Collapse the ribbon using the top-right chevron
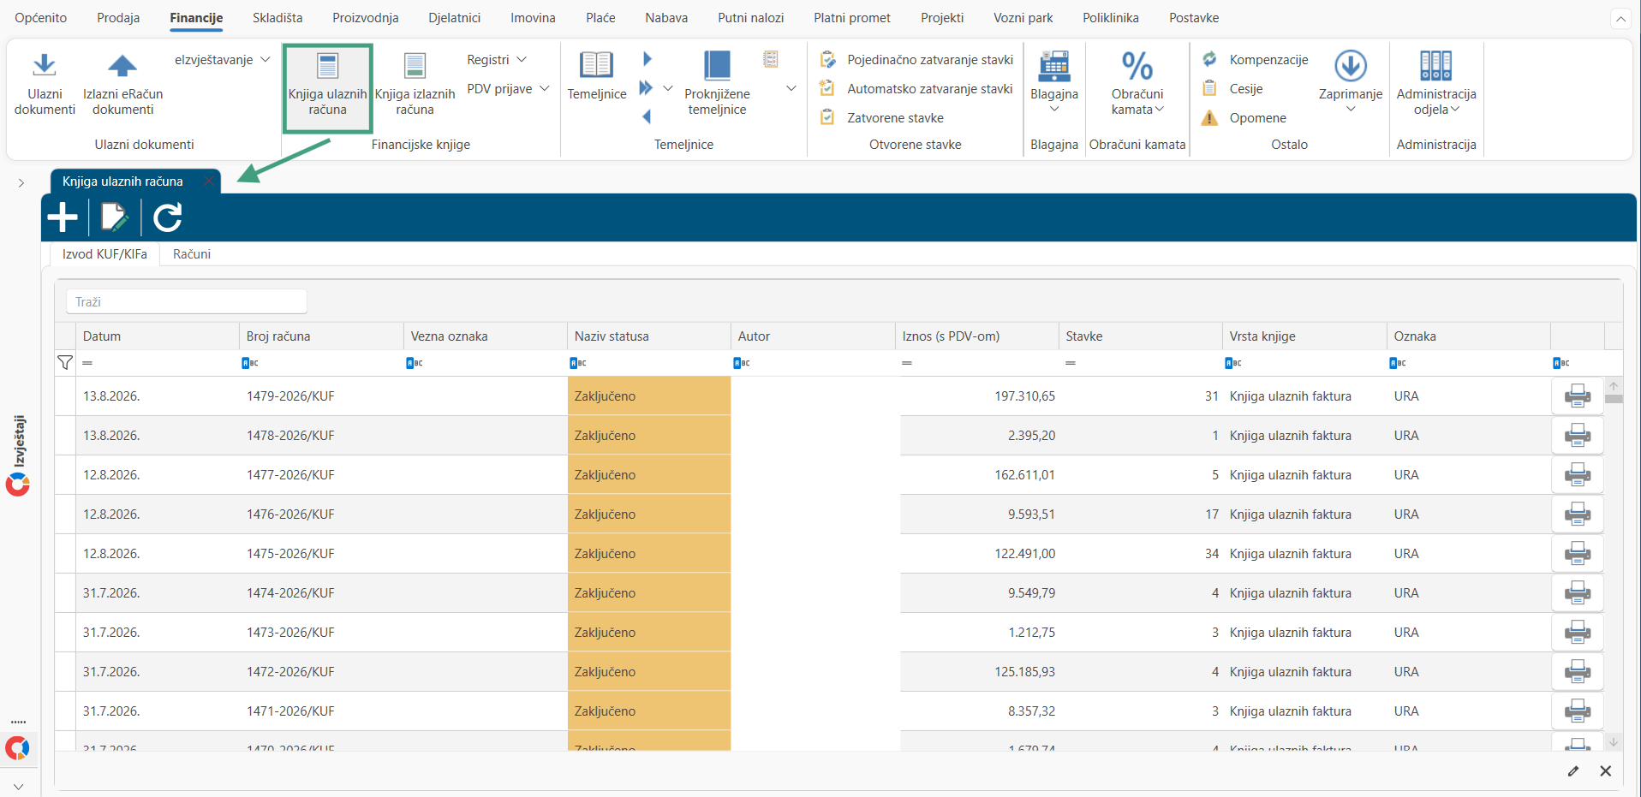Screen dimensions: 1641x797 click(x=1620, y=18)
